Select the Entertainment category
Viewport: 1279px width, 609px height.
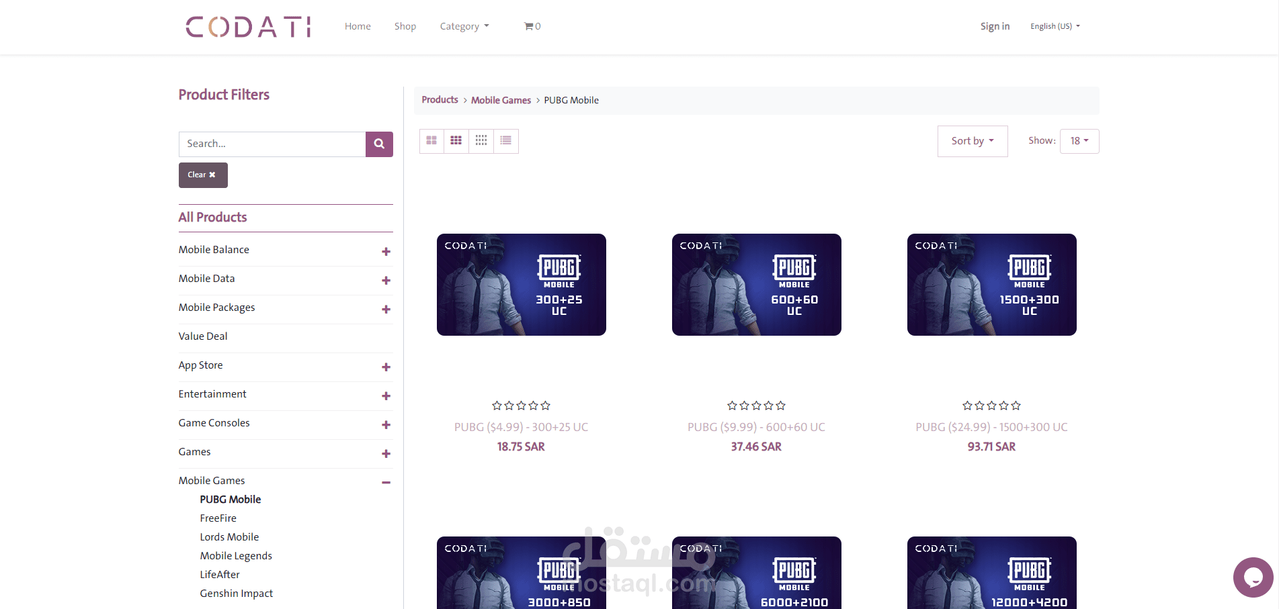click(x=212, y=394)
